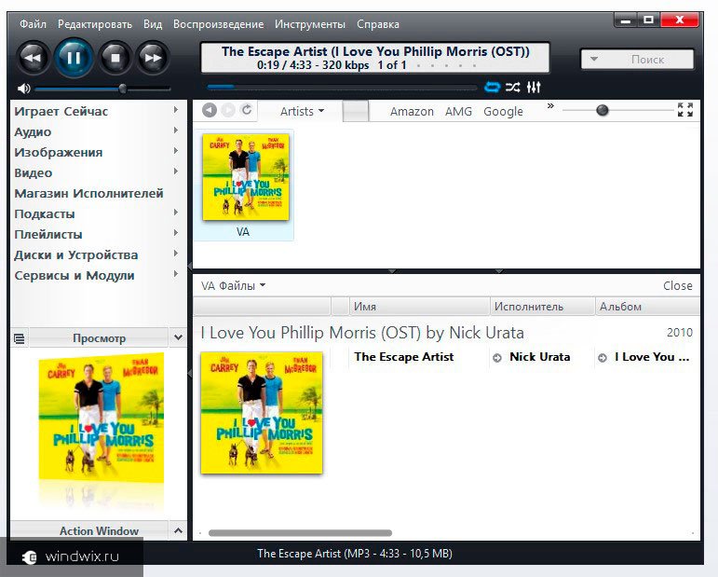The image size is (718, 577).
Task: Open the Просмотр panel list icon
Action: (x=20, y=338)
